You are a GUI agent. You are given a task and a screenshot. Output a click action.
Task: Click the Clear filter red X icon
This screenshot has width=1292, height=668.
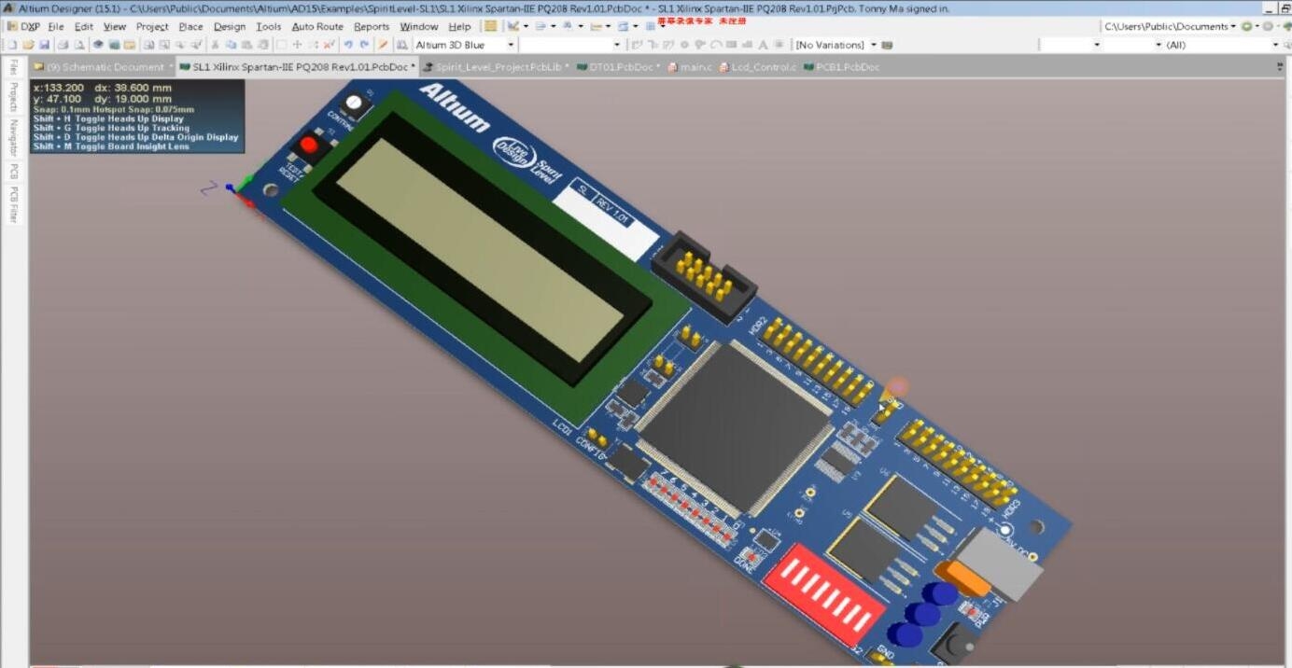tap(330, 45)
